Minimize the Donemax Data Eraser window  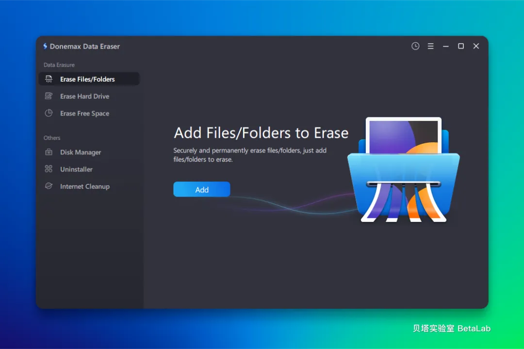click(x=445, y=46)
